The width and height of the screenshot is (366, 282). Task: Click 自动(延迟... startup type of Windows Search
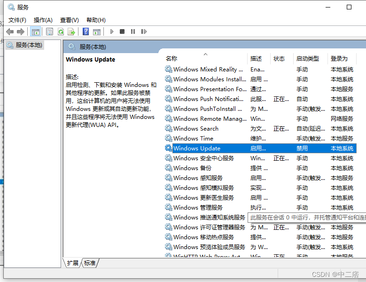tap(311, 129)
